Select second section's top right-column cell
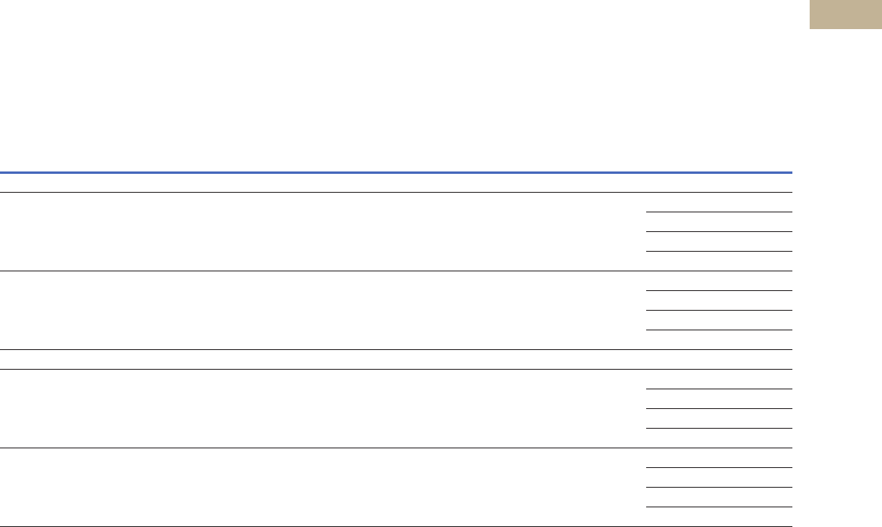 (719, 281)
